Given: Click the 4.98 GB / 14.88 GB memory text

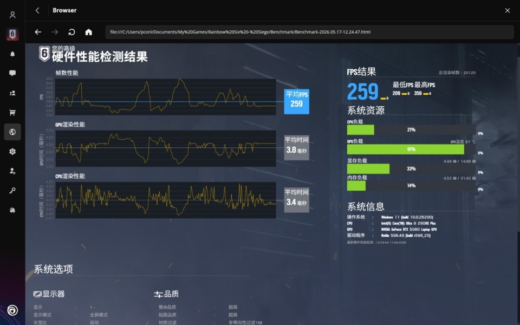Looking at the screenshot, I should coord(459,161).
